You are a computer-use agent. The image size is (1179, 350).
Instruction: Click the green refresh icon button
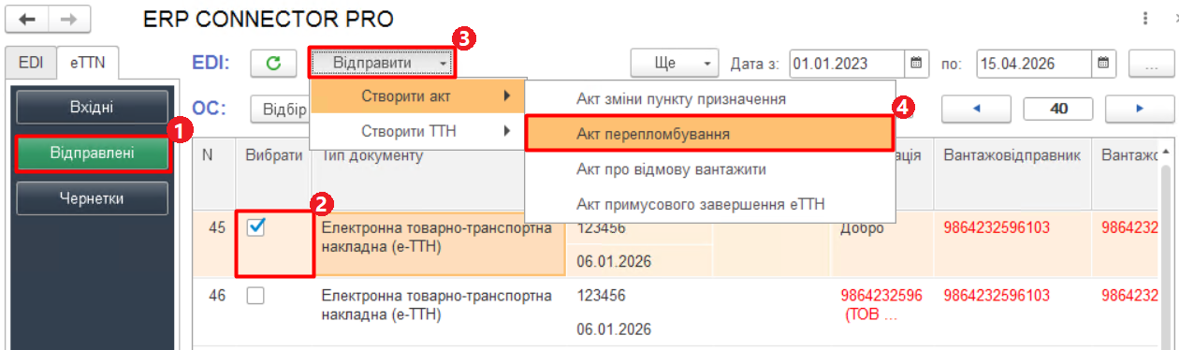point(274,64)
